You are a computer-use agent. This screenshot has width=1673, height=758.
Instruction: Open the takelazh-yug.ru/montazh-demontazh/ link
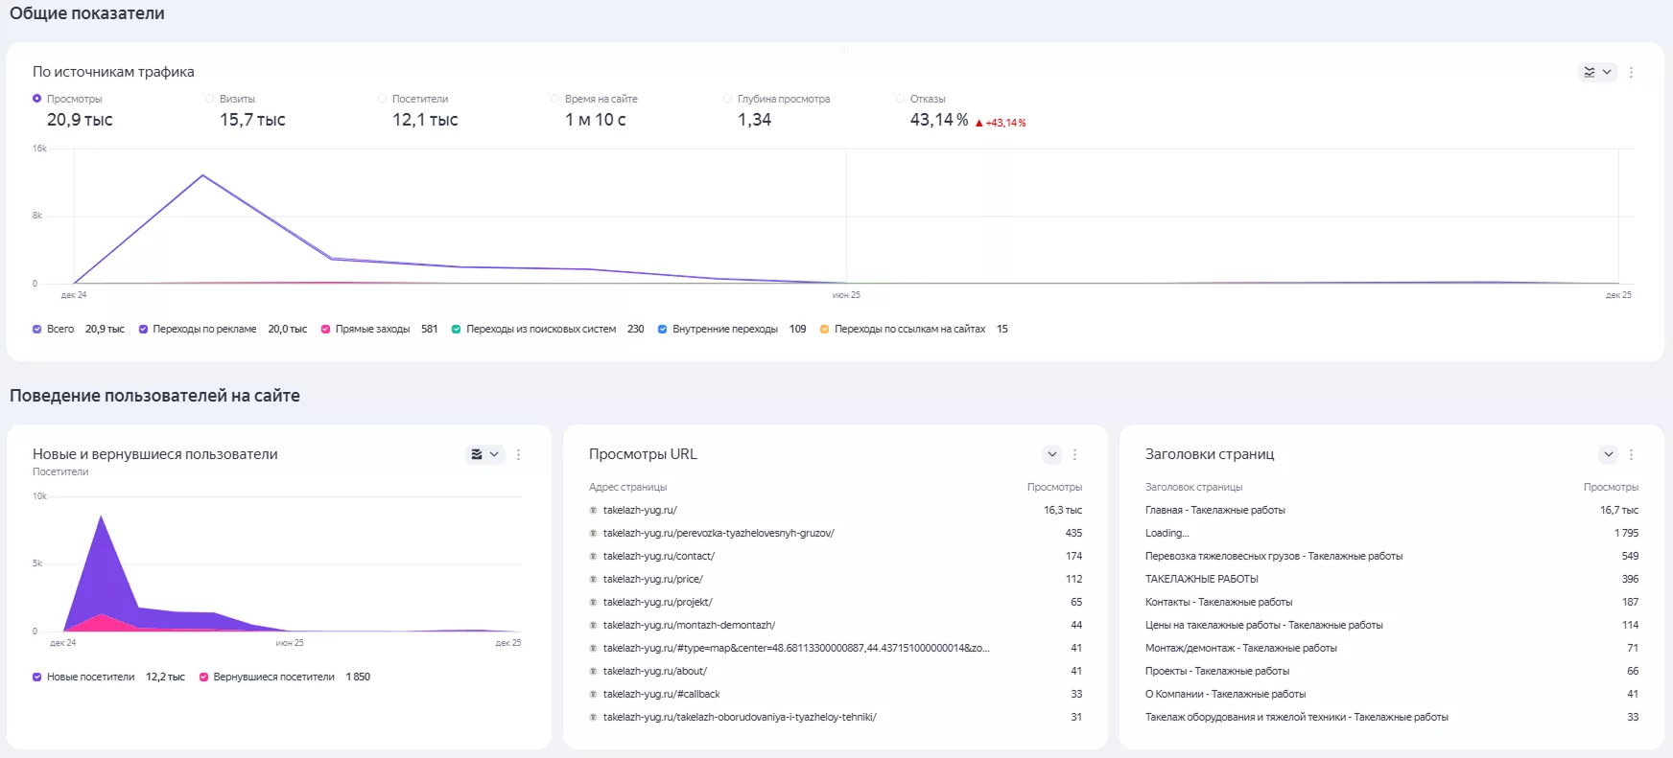(x=689, y=626)
